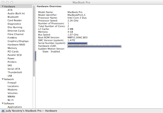Click the Model Name value MacBook Pro
Screen dimensions: 163x113
[75, 12]
